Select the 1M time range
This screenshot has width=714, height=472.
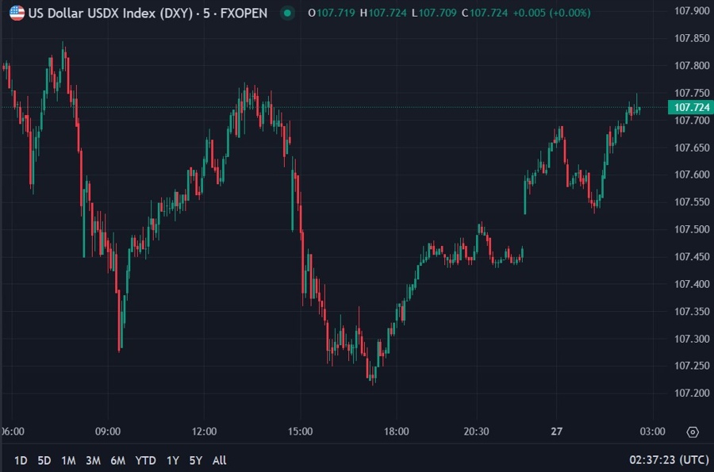click(68, 461)
